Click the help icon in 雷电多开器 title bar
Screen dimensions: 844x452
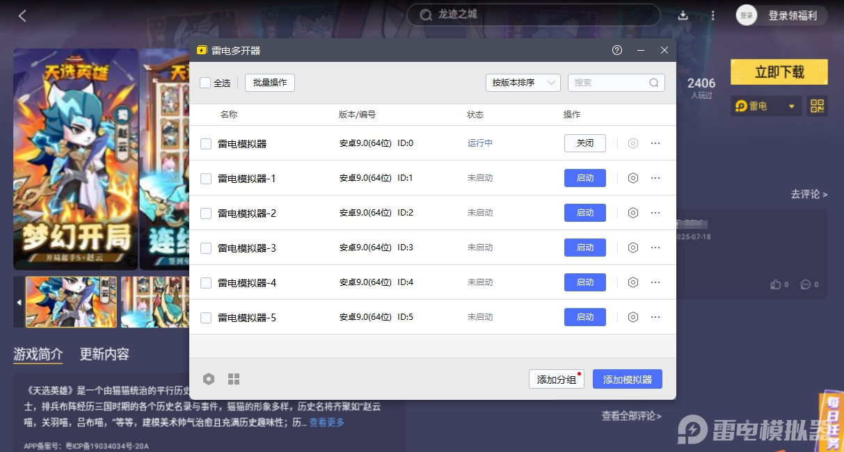[616, 51]
